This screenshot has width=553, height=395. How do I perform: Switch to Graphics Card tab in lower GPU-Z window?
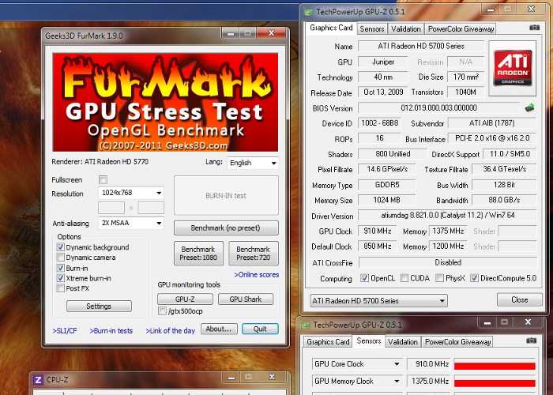328,342
